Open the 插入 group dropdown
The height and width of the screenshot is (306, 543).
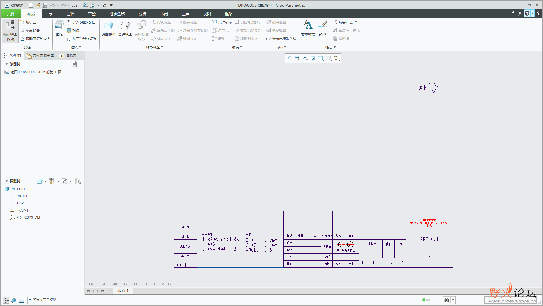click(x=76, y=47)
